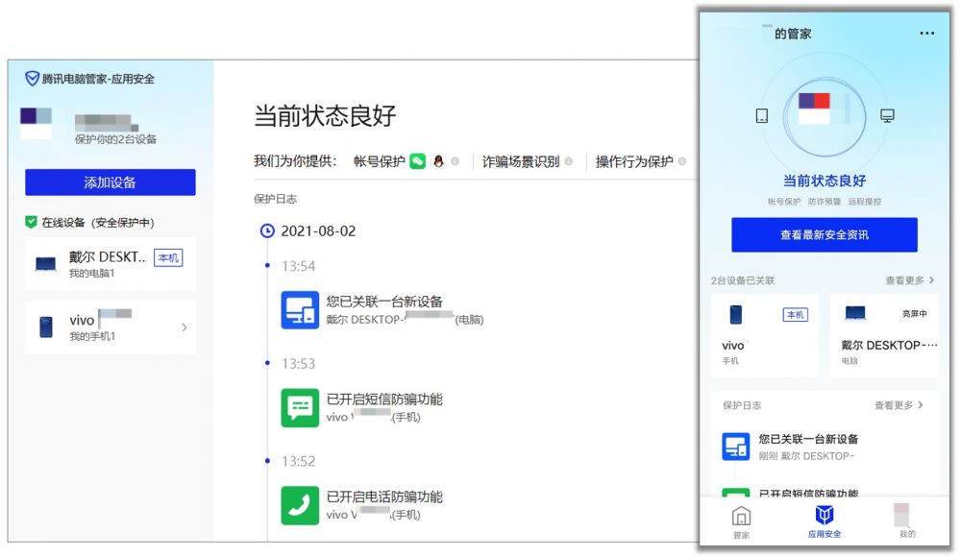This screenshot has height=557, width=961.
Task: Switch to the 我的 bottom tab
Action: (906, 522)
